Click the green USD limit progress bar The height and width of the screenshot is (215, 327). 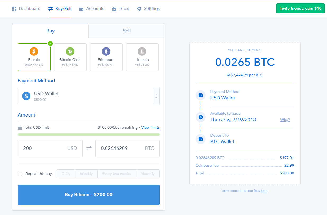tap(89, 135)
